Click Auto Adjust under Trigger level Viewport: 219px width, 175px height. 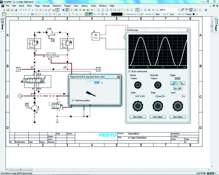[x=178, y=117]
